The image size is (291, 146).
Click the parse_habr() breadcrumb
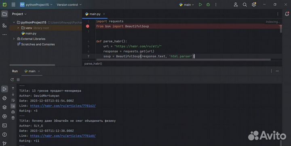pyautogui.click(x=93, y=63)
